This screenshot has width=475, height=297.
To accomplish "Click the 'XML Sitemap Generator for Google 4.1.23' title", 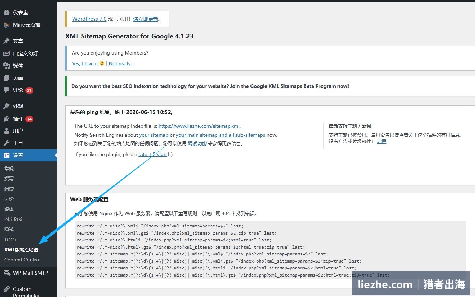I will pos(129,36).
